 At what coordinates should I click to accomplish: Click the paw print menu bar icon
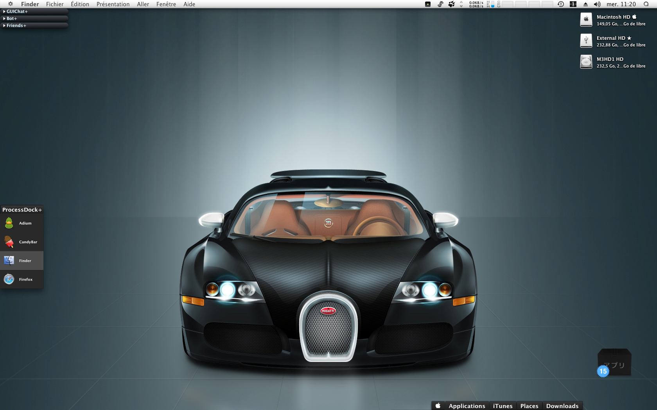pos(452,4)
